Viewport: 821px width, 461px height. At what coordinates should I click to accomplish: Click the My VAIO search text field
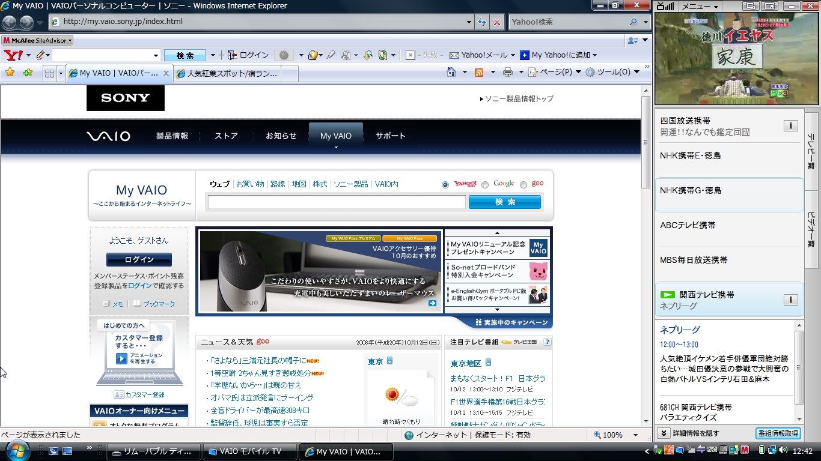click(337, 202)
